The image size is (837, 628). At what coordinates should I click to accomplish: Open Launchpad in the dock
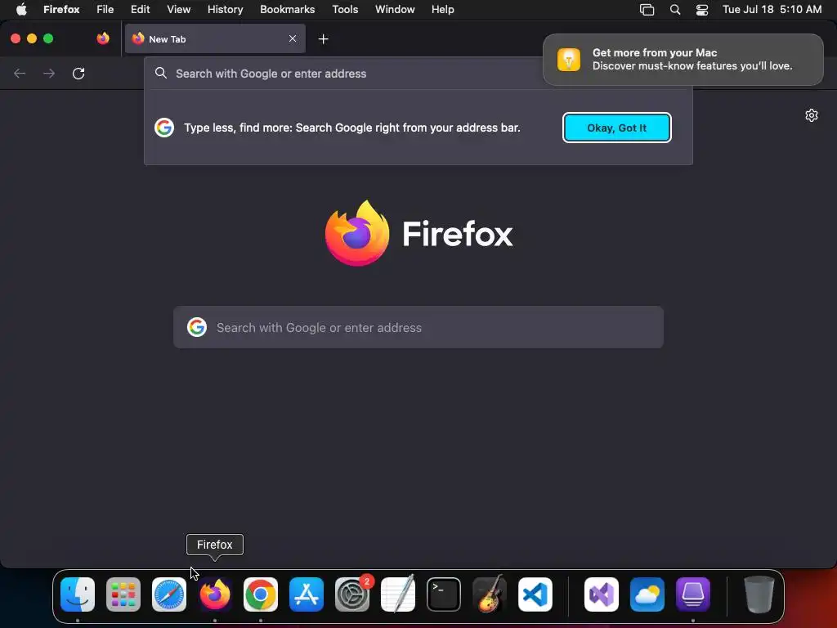[x=123, y=594]
